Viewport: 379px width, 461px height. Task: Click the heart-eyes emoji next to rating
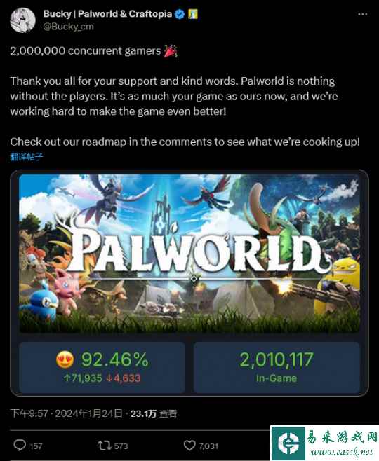click(x=65, y=360)
